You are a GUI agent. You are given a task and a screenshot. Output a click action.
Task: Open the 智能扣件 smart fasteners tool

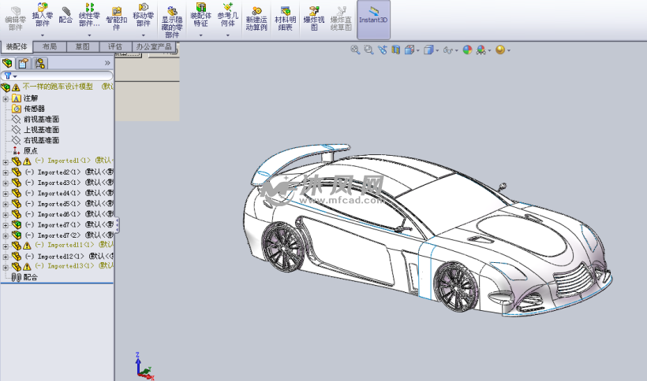[x=117, y=17]
